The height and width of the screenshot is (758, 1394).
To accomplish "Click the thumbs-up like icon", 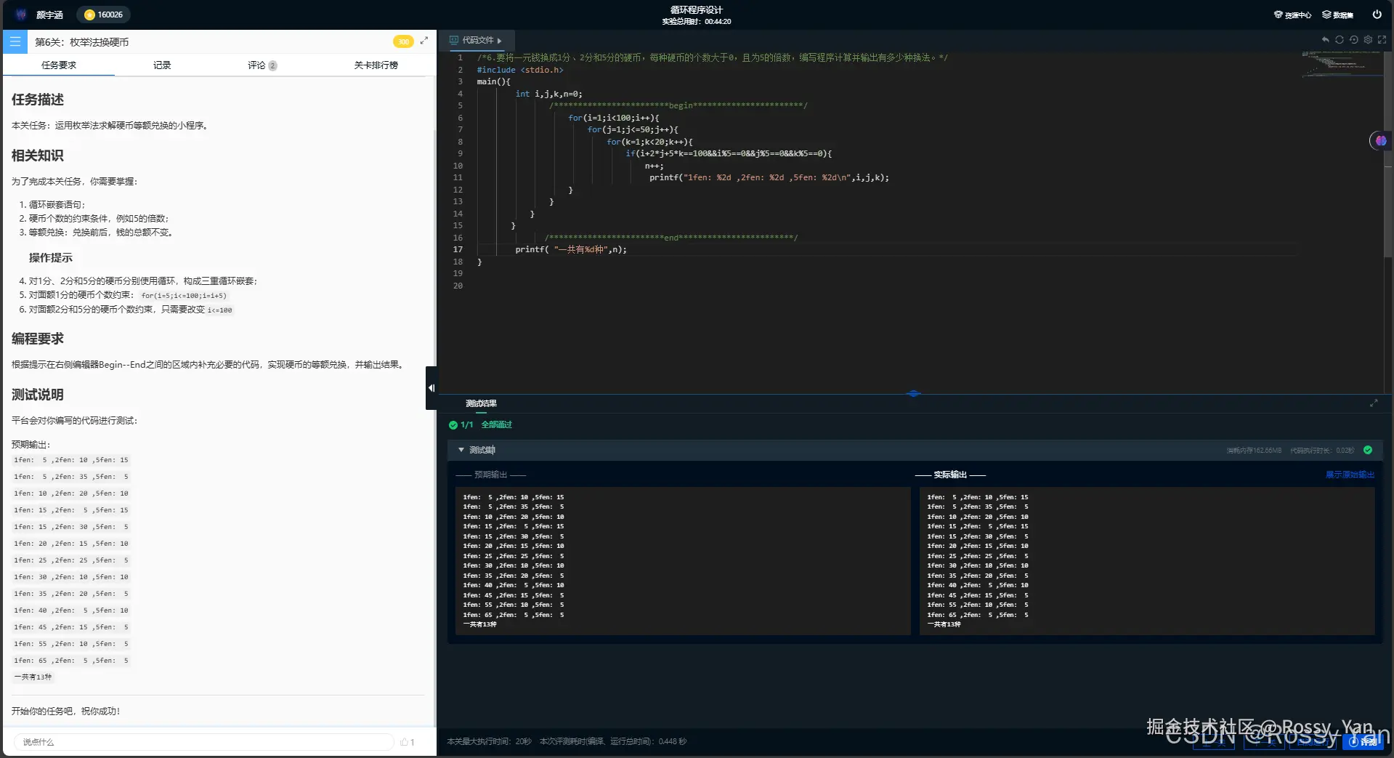I will coord(405,742).
